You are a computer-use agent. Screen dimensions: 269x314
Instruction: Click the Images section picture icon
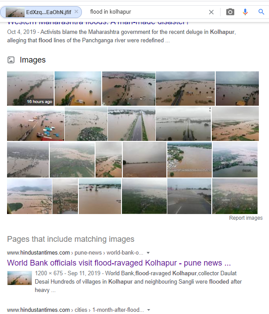coord(11,60)
